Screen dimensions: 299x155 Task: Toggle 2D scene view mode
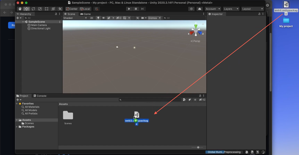coord(92,18)
